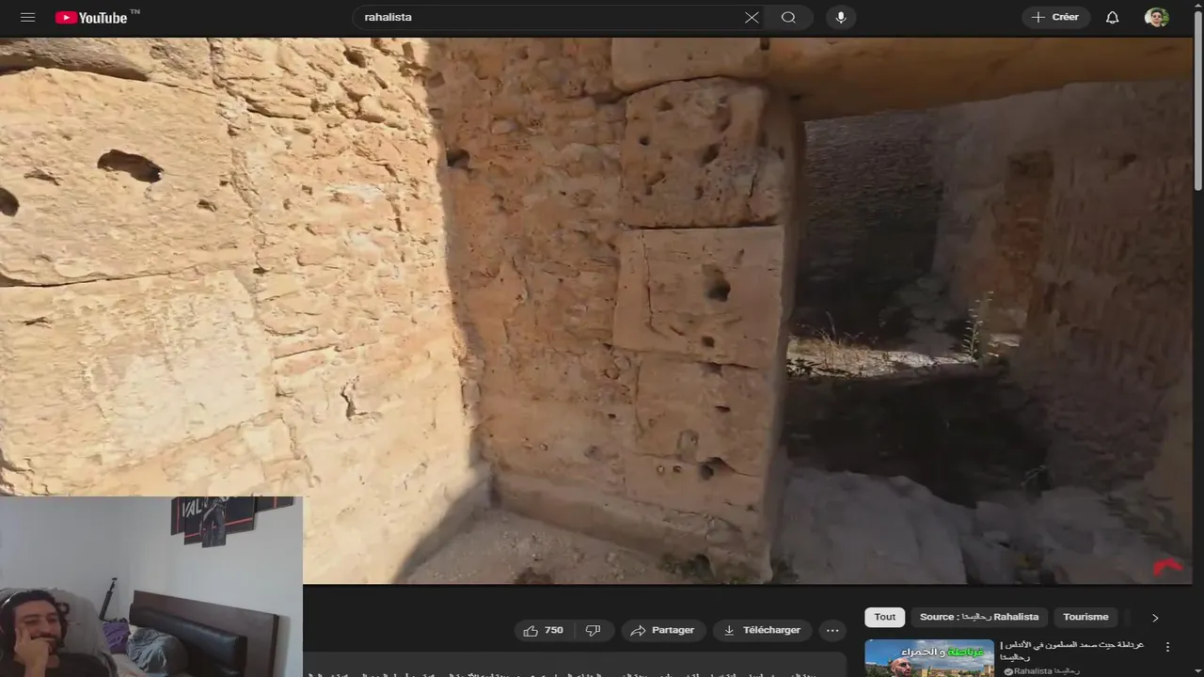Open more actions three-dot menu under video
Image resolution: width=1204 pixels, height=677 pixels.
coord(832,630)
